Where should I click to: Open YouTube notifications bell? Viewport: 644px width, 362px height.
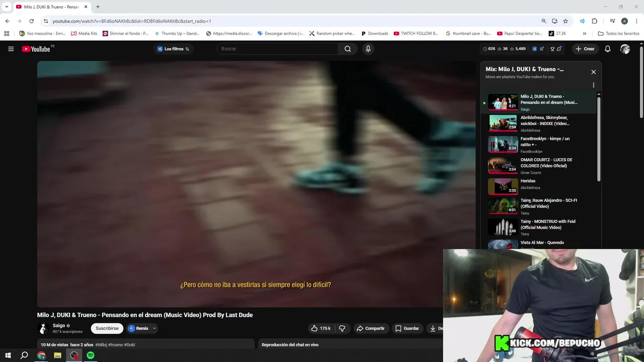click(608, 49)
